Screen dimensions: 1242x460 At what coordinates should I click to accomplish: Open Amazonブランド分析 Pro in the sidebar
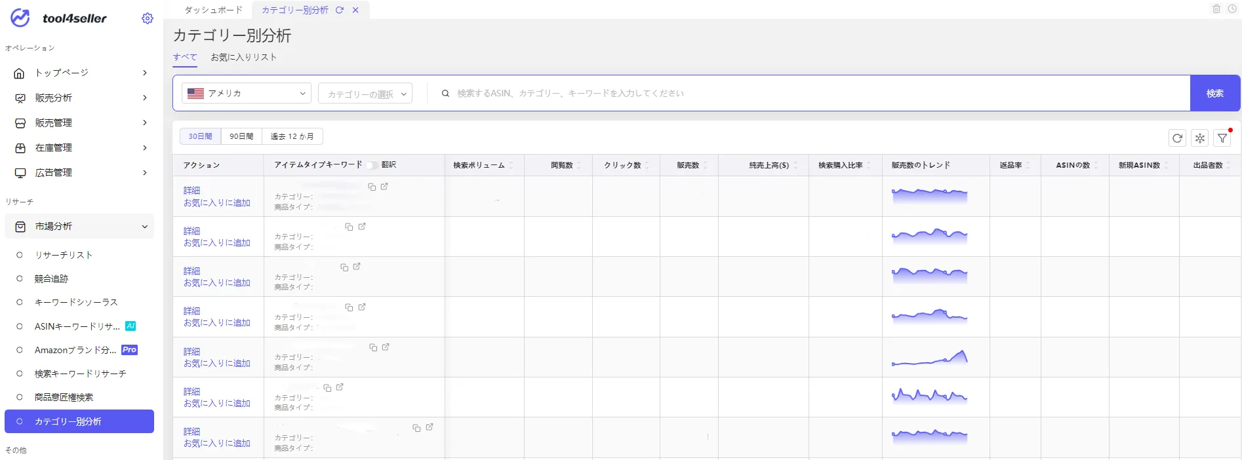pos(75,350)
